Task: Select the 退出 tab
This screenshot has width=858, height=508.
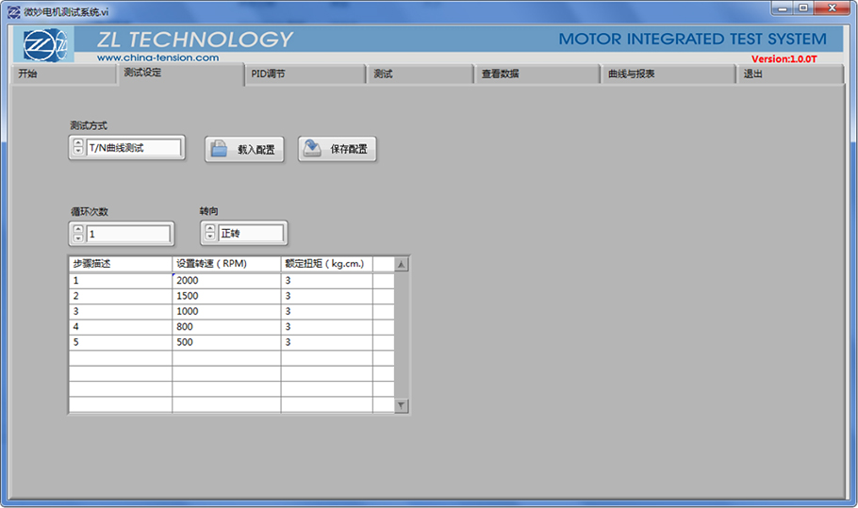Action: [x=788, y=74]
